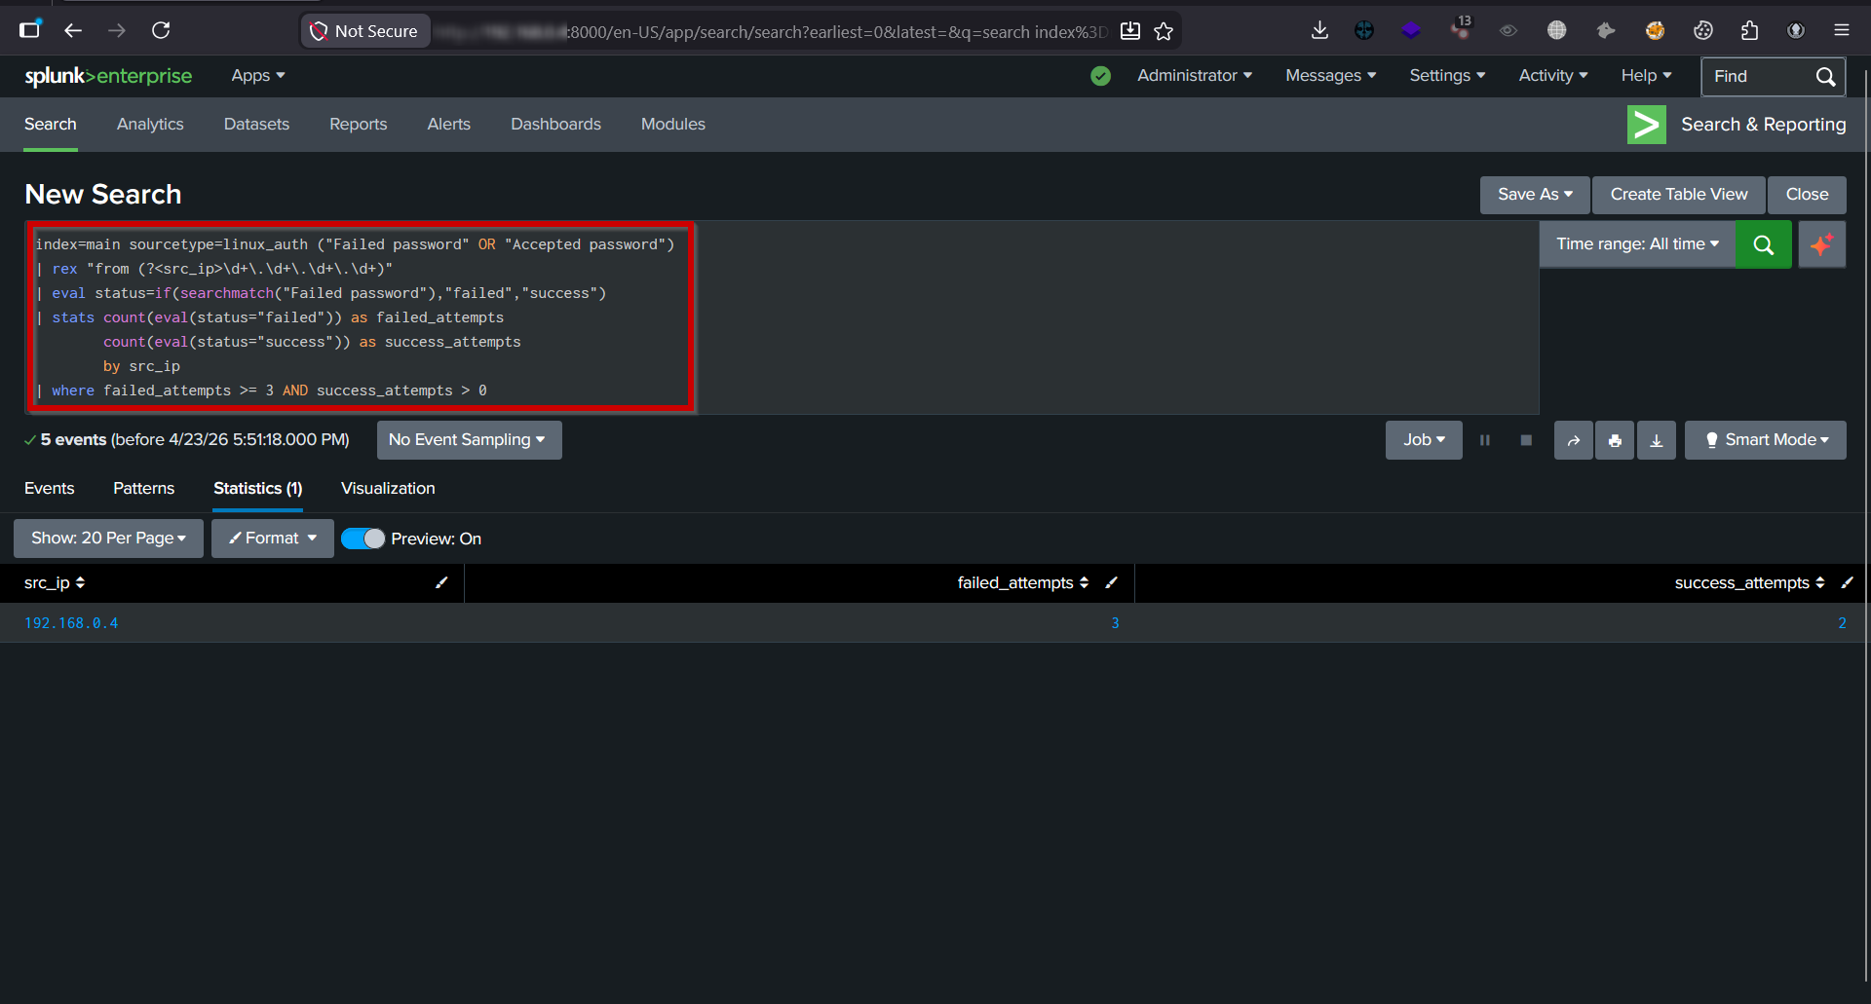The width and height of the screenshot is (1871, 1004).
Task: Go to the Dashboards tab
Action: coord(555,125)
